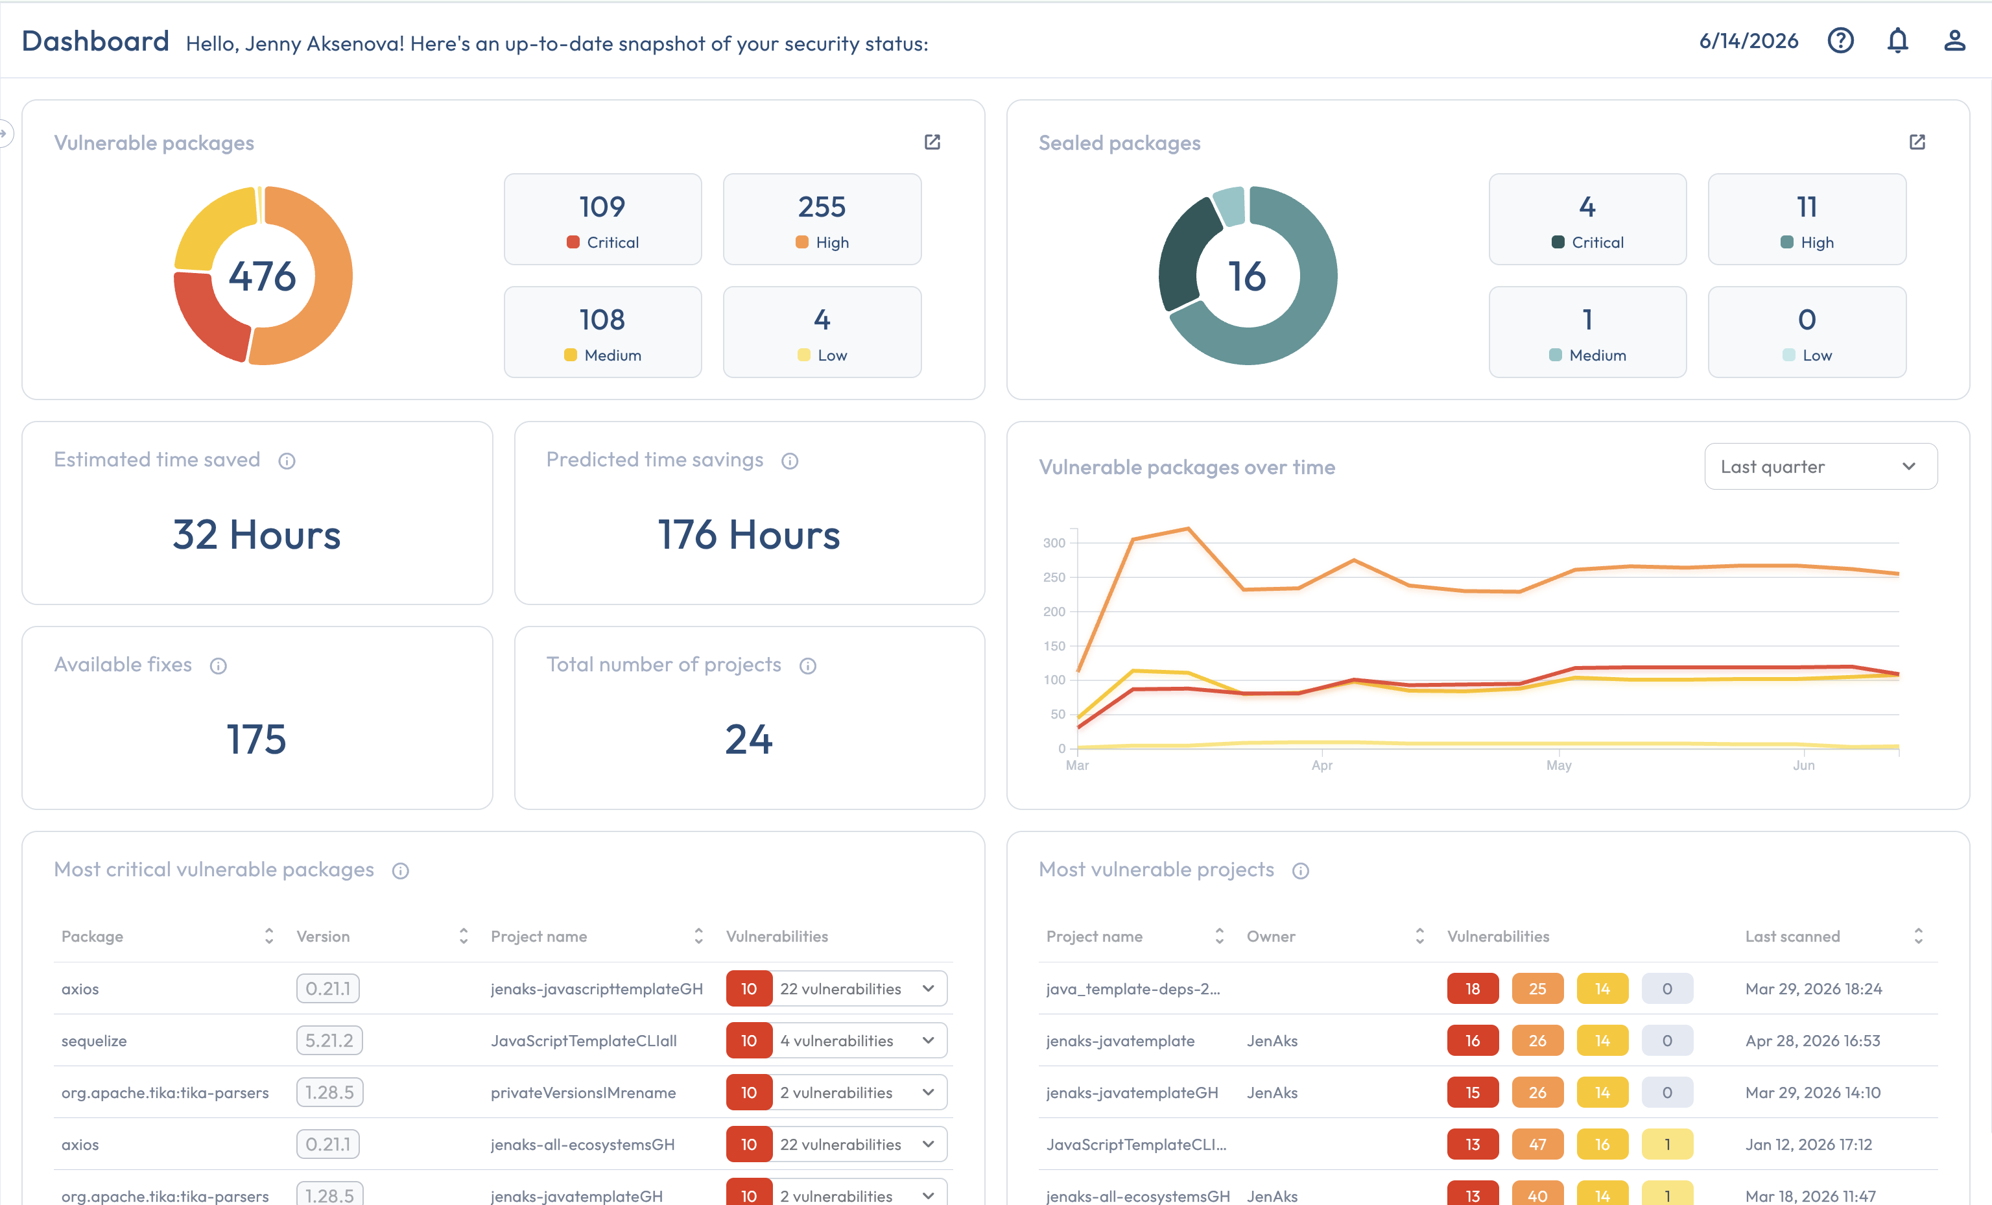1992x1205 pixels.
Task: Click high count 47 for JavaScriptTemplateCLI
Action: [x=1537, y=1143]
